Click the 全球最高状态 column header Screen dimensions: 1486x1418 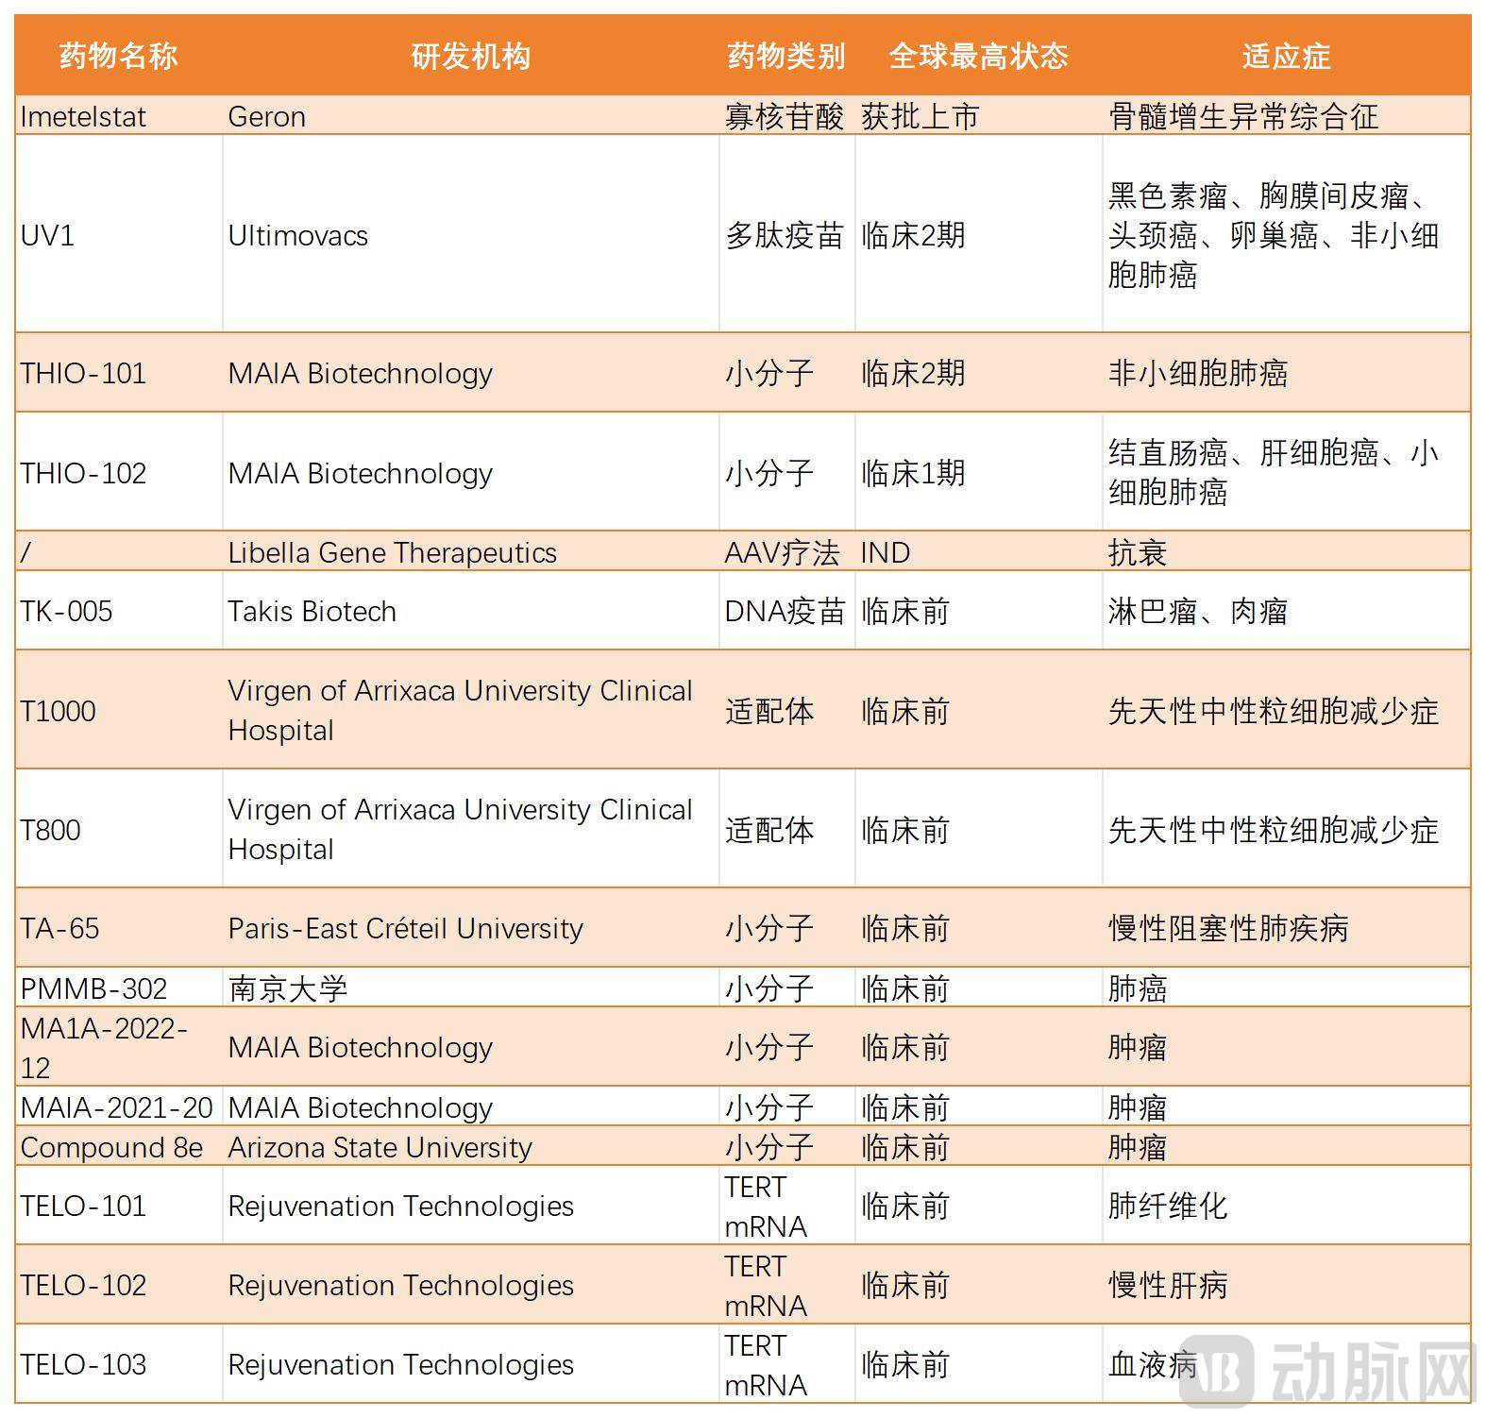pos(979,57)
